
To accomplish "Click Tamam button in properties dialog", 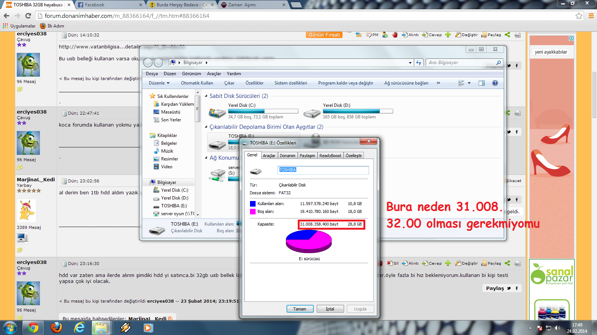I will point(300,309).
